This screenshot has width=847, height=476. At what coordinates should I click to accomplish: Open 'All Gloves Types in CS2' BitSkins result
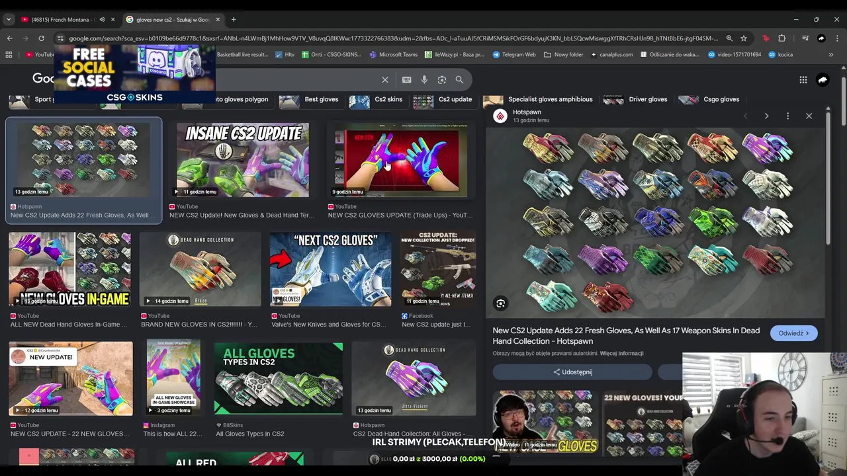click(250, 434)
